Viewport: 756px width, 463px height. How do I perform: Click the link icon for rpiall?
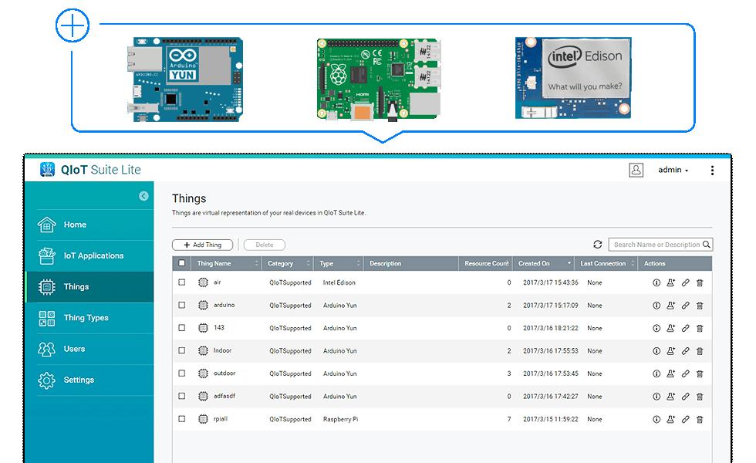(685, 419)
